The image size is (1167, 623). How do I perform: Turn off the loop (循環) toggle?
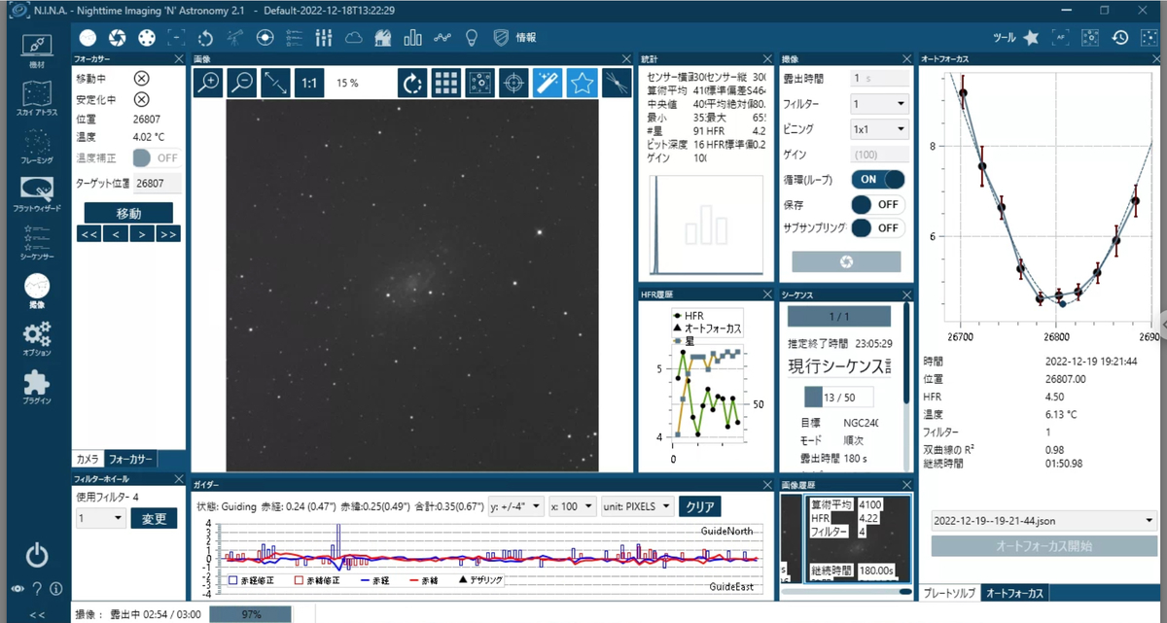(x=878, y=179)
